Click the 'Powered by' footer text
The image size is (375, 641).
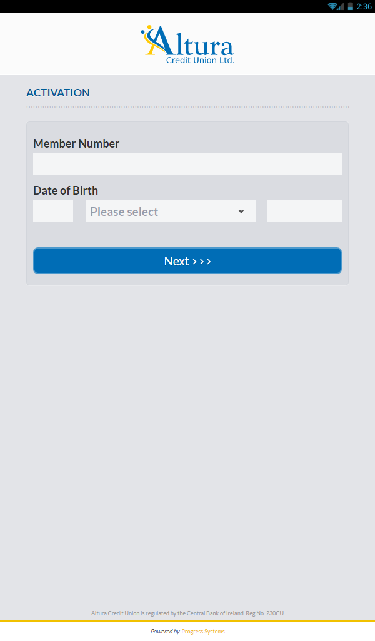pos(165,632)
